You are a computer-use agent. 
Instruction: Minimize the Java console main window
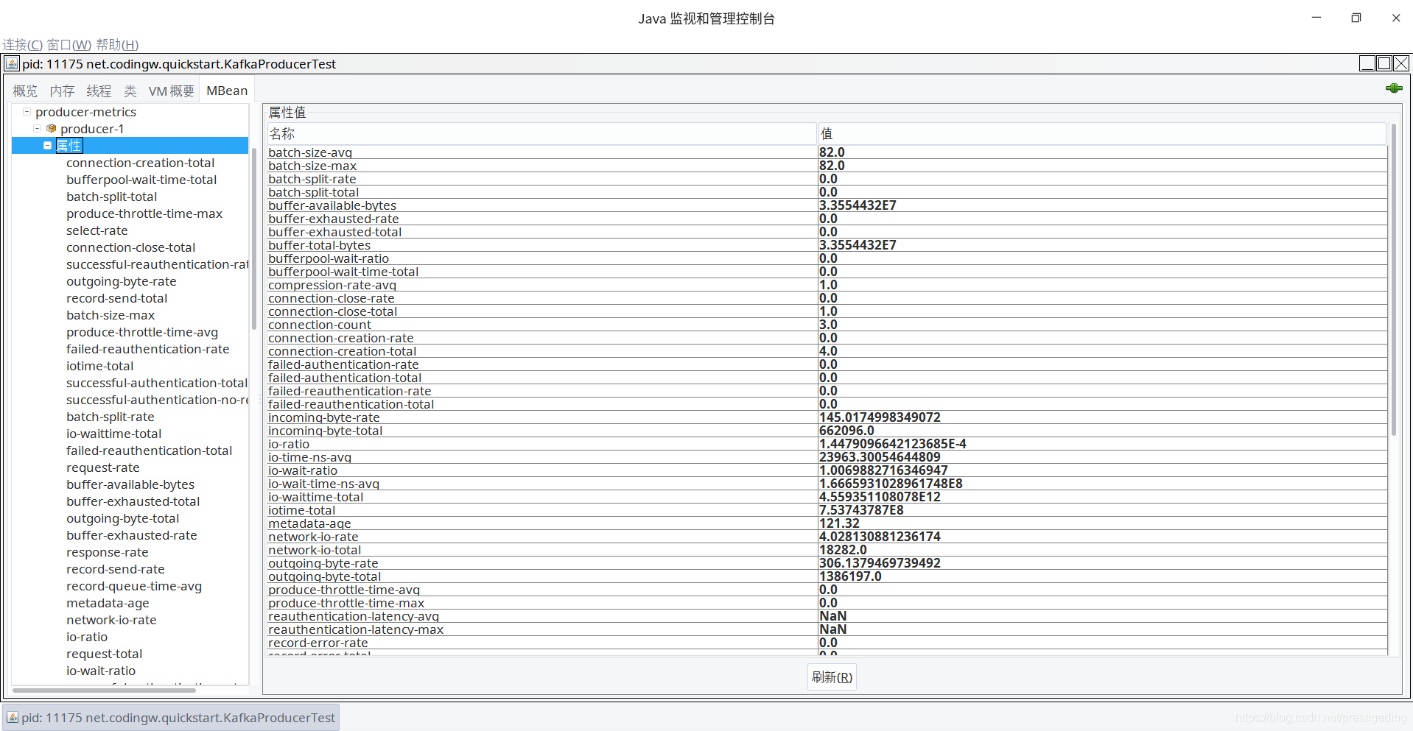tap(1316, 18)
